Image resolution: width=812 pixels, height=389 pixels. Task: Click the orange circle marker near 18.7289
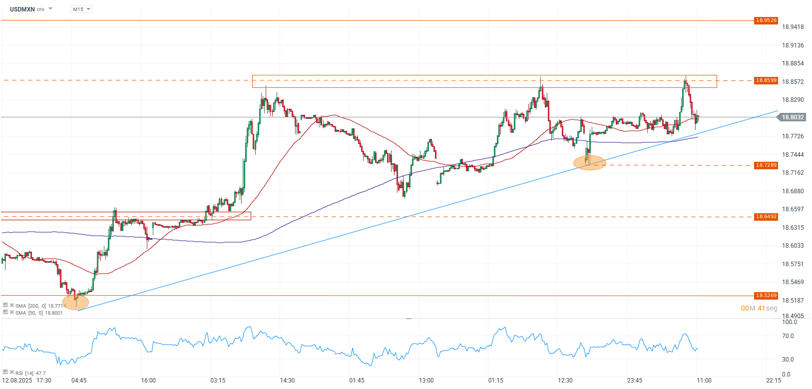(590, 162)
